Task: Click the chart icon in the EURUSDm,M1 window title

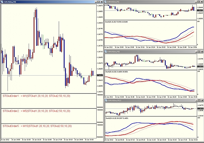Action: point(105,2)
